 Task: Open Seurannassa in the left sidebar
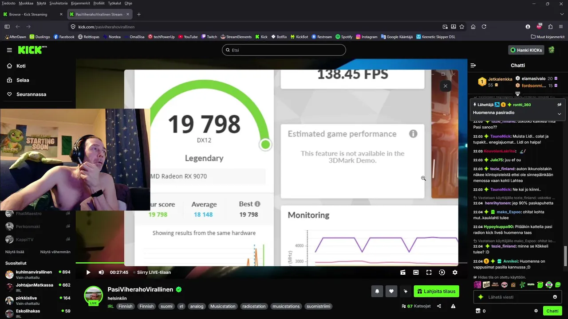[31, 94]
